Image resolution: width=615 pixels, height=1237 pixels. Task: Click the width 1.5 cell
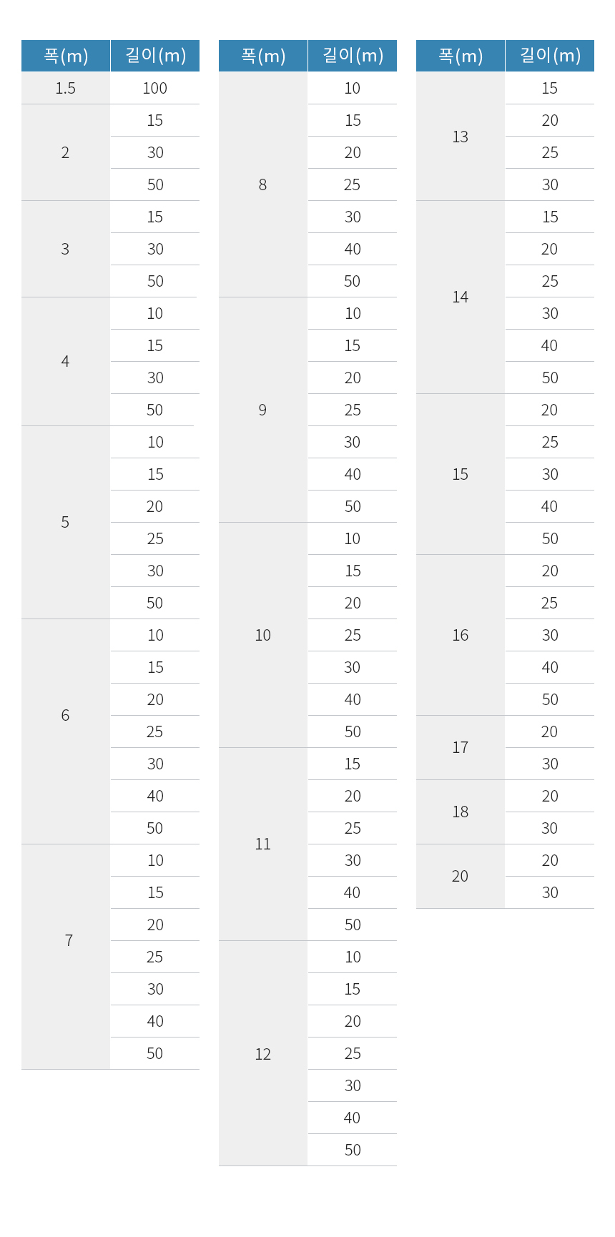(x=66, y=88)
